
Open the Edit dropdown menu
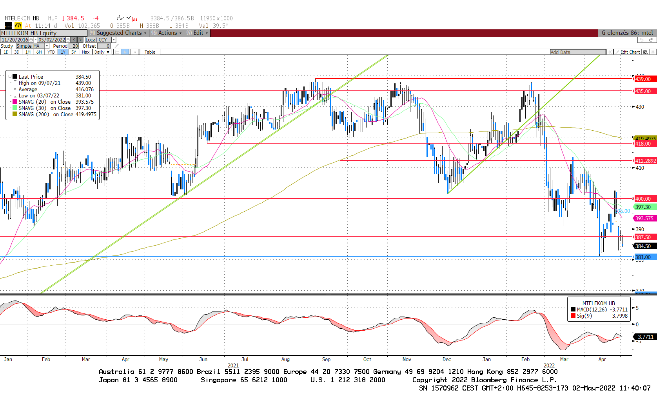[197, 33]
